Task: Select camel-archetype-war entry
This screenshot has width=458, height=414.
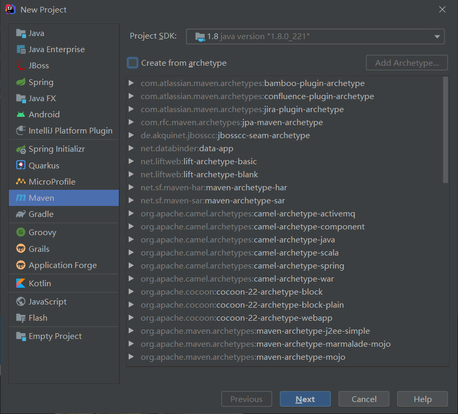Action: [237, 278]
